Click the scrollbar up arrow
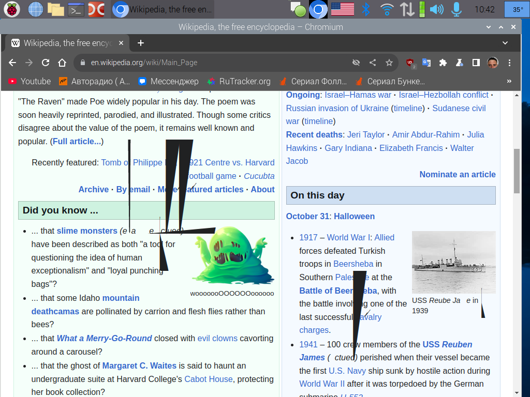Viewport: 530px width, 397px height. 517,96
